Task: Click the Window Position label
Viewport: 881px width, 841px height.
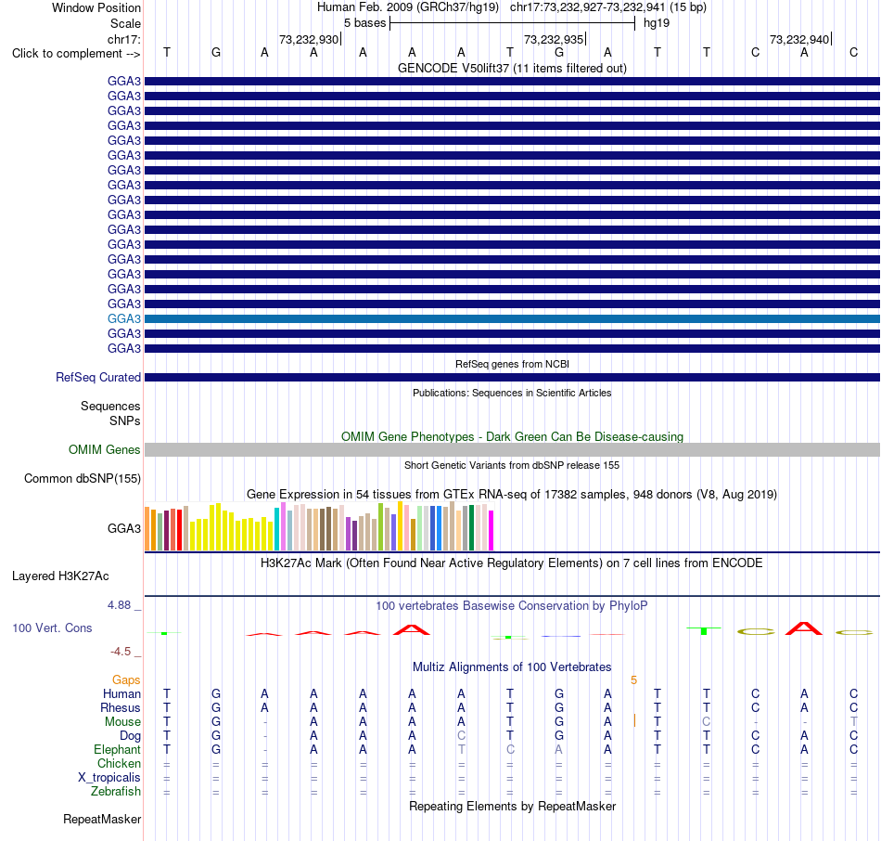Action: point(96,7)
